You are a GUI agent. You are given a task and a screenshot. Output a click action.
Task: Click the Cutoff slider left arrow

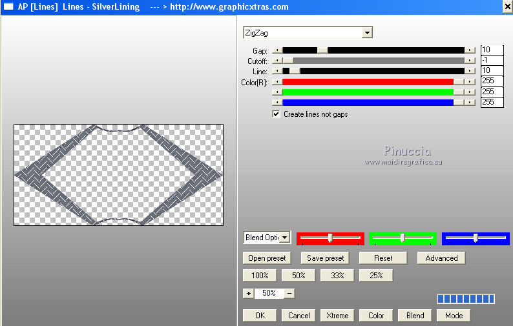coord(277,61)
